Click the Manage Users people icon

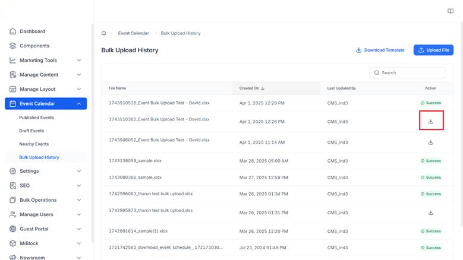point(12,214)
